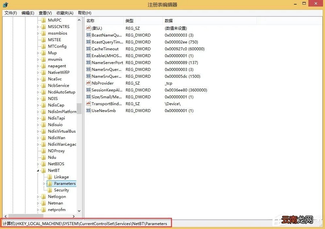Select the Mup key in the tree
Viewport: 325px width, 229px height.
52,53
